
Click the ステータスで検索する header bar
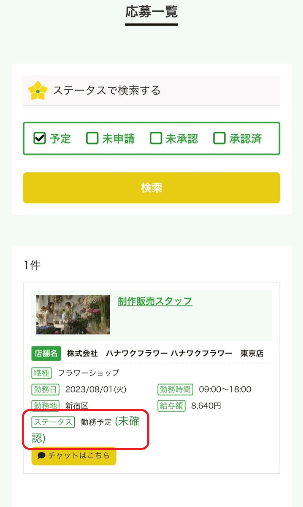151,90
